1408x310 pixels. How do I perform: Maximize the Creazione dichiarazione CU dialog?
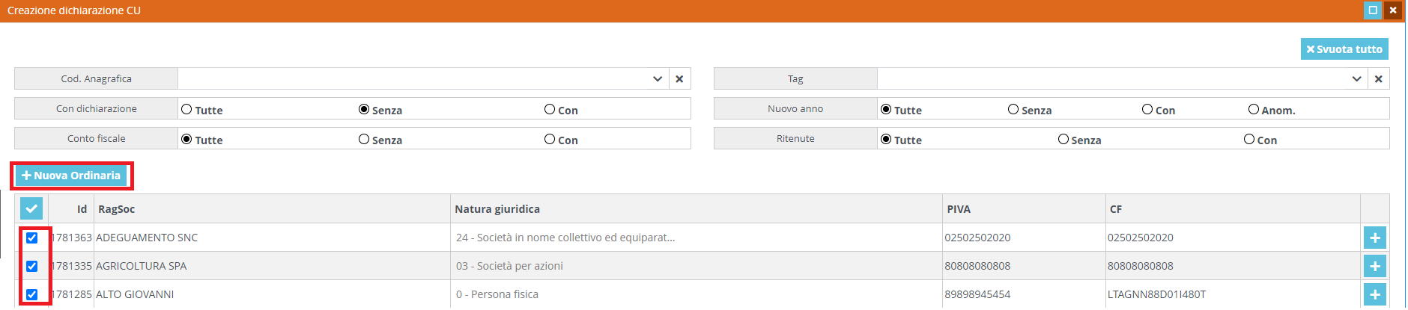[x=1373, y=10]
